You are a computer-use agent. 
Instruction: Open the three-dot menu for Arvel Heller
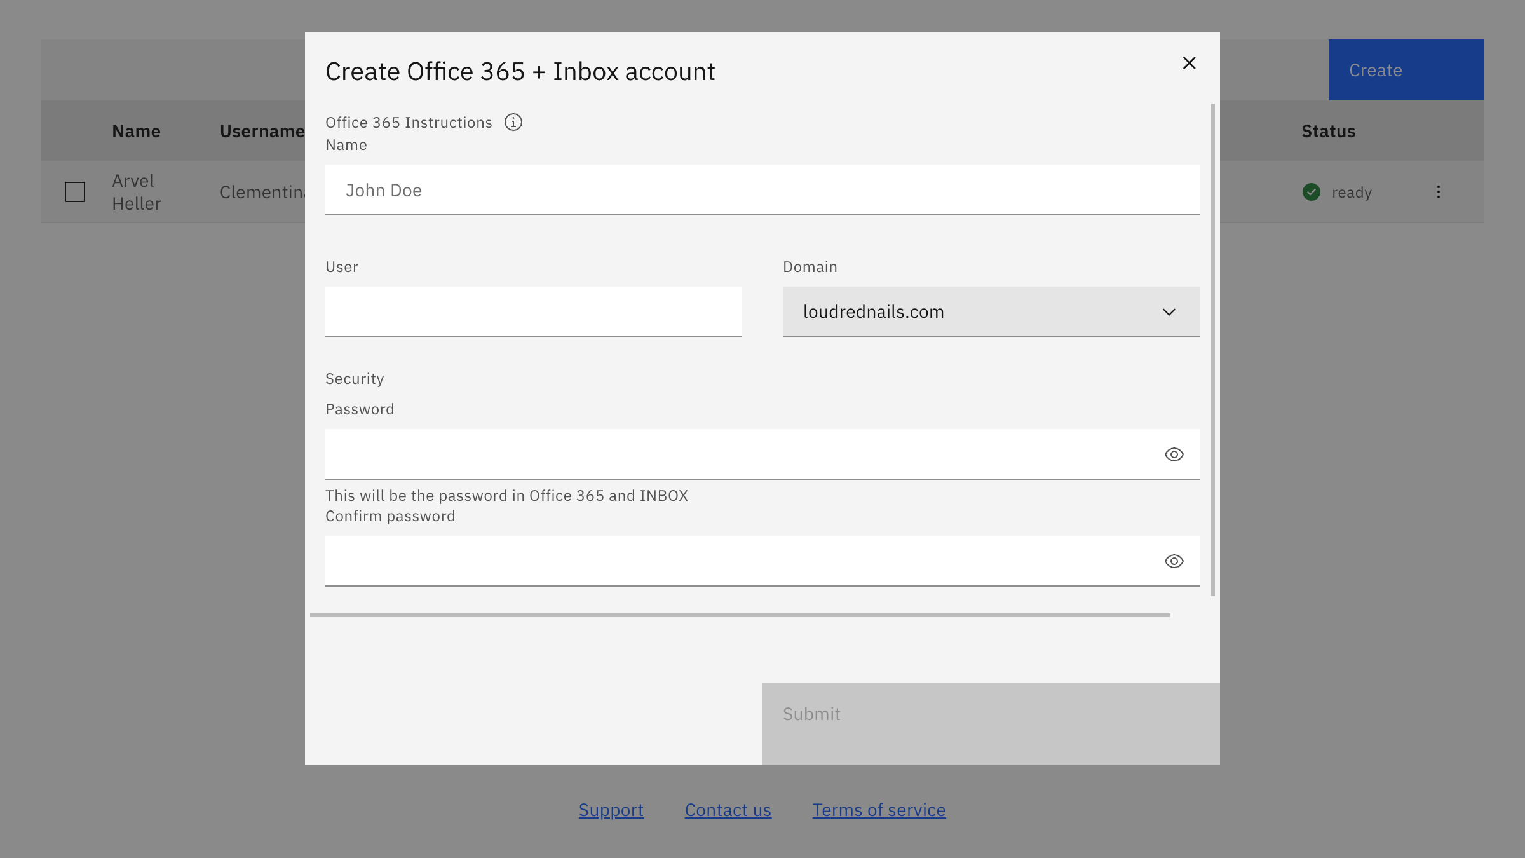pyautogui.click(x=1439, y=192)
